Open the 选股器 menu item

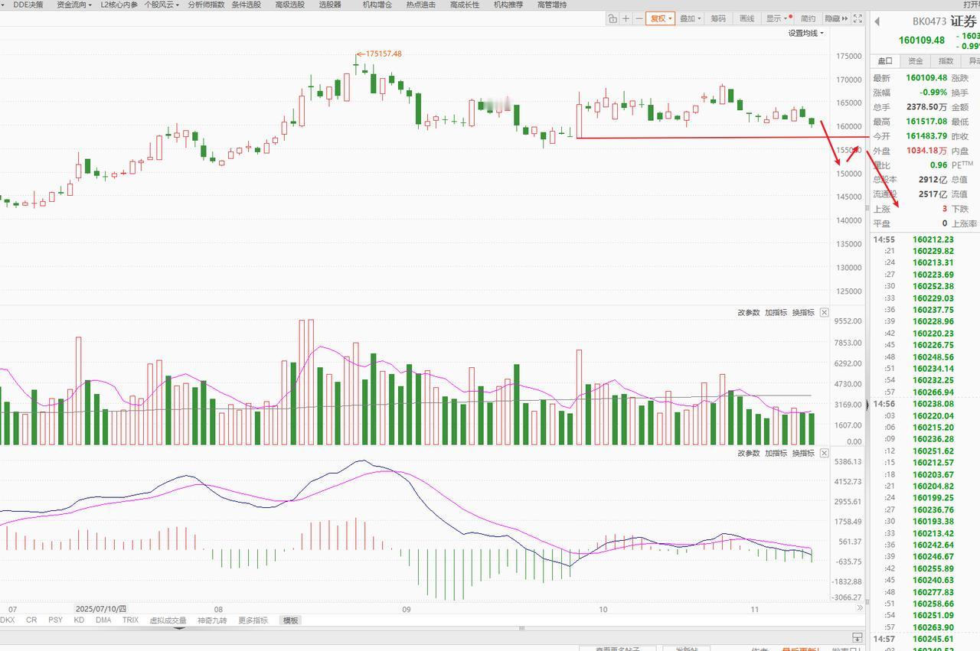click(330, 5)
